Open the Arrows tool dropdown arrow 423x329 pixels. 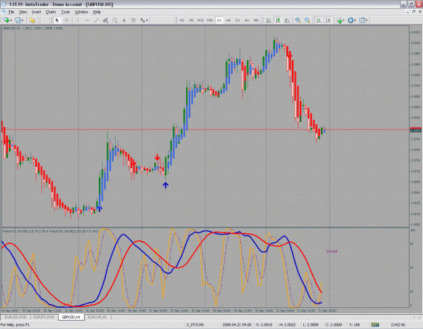tap(147, 20)
